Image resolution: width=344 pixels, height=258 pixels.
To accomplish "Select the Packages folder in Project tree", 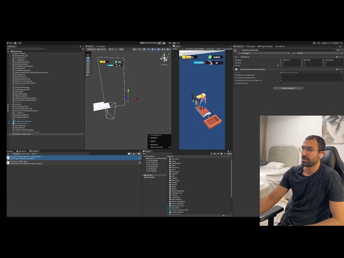I will click(150, 177).
